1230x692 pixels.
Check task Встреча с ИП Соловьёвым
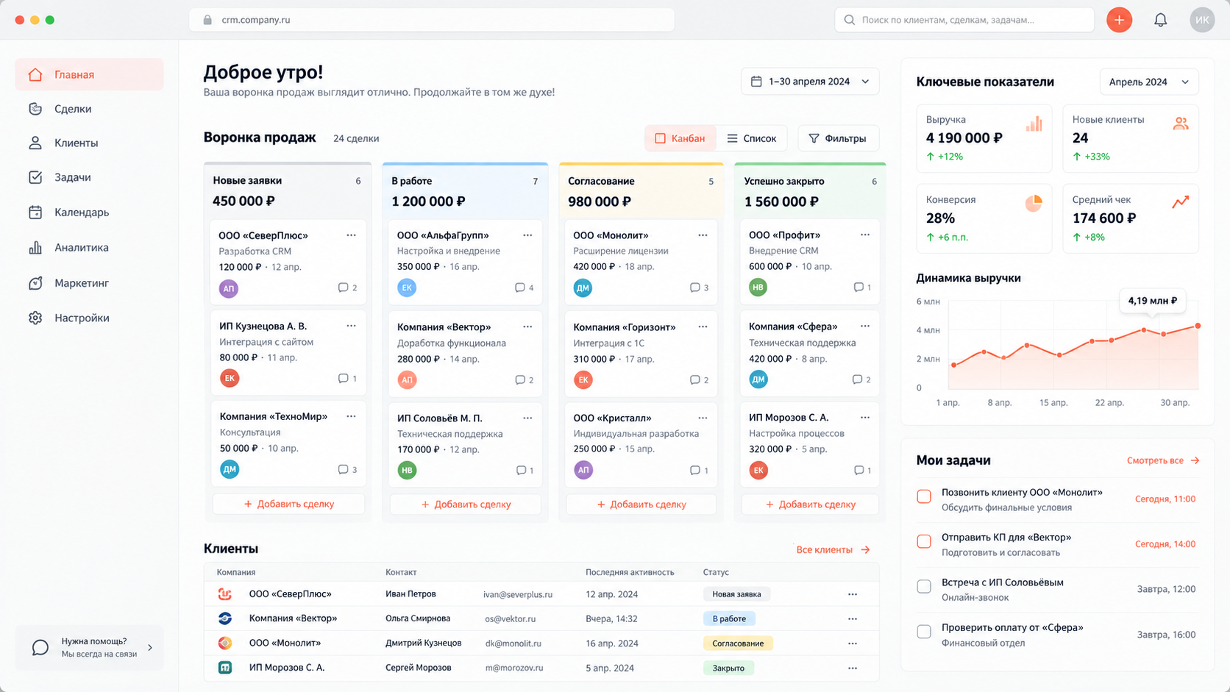pyautogui.click(x=924, y=586)
